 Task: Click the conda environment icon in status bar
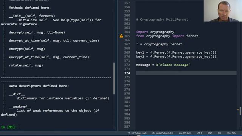[x=154, y=133]
